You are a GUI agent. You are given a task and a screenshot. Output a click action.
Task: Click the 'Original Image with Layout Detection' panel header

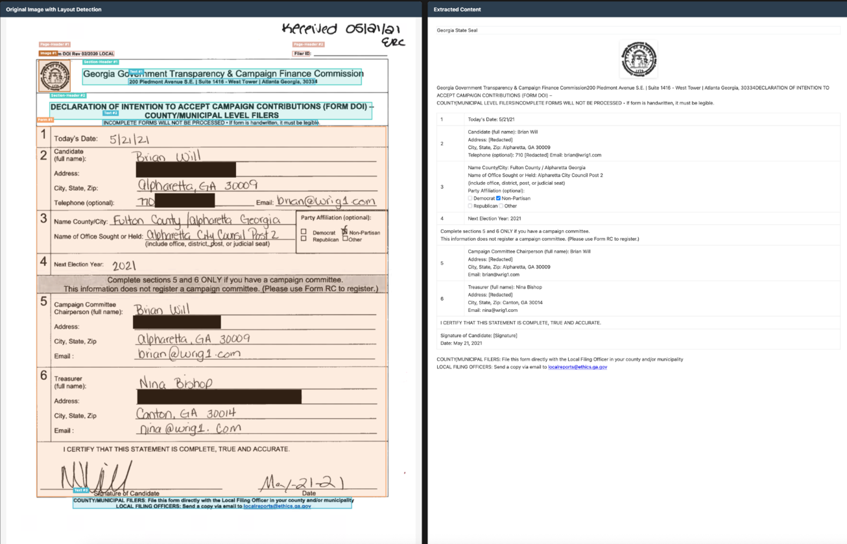point(54,10)
